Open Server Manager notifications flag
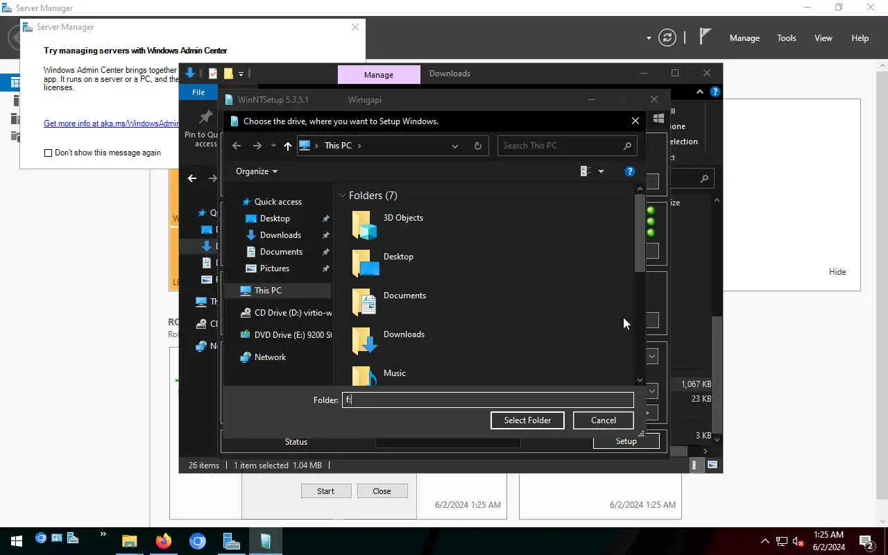The height and width of the screenshot is (555, 888). point(705,37)
